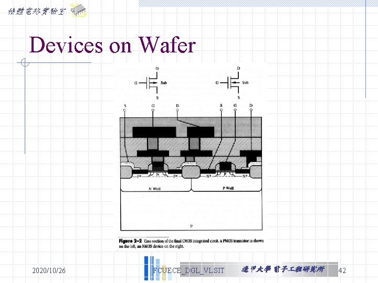The height and width of the screenshot is (283, 378).
Task: Click the rightmost 'D' terminal above cross-section
Action: 251,105
